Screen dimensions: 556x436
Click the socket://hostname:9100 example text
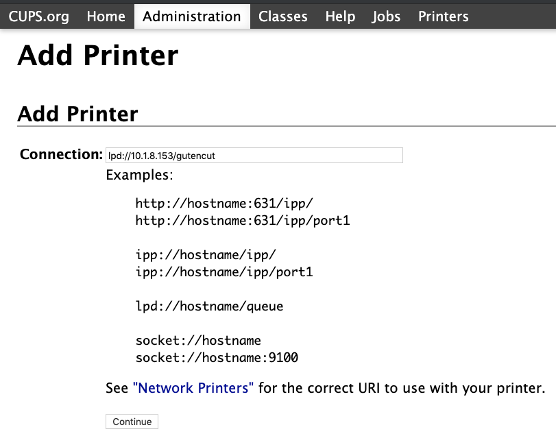[217, 357]
